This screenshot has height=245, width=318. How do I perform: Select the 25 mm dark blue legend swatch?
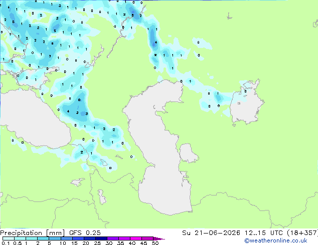click(101, 238)
